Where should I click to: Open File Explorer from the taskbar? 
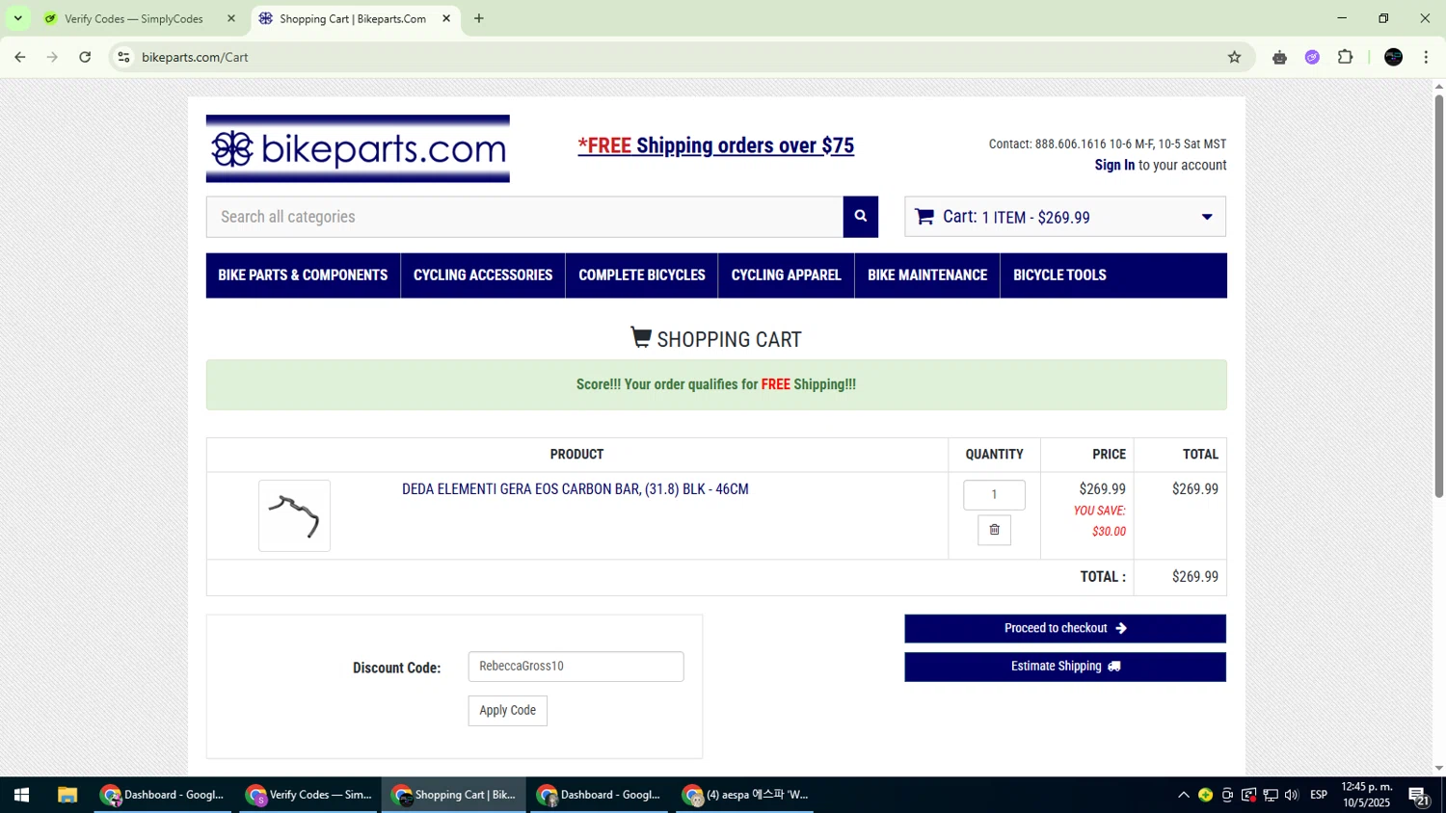pyautogui.click(x=67, y=795)
